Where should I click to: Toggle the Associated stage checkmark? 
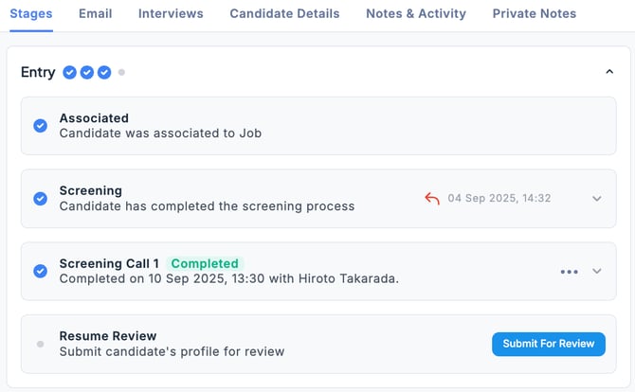coord(40,126)
